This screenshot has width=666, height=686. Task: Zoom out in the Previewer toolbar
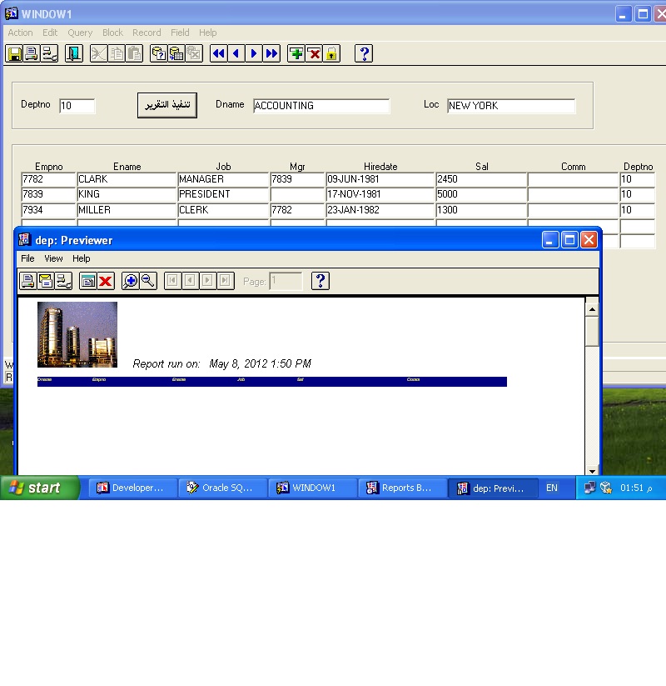[148, 281]
